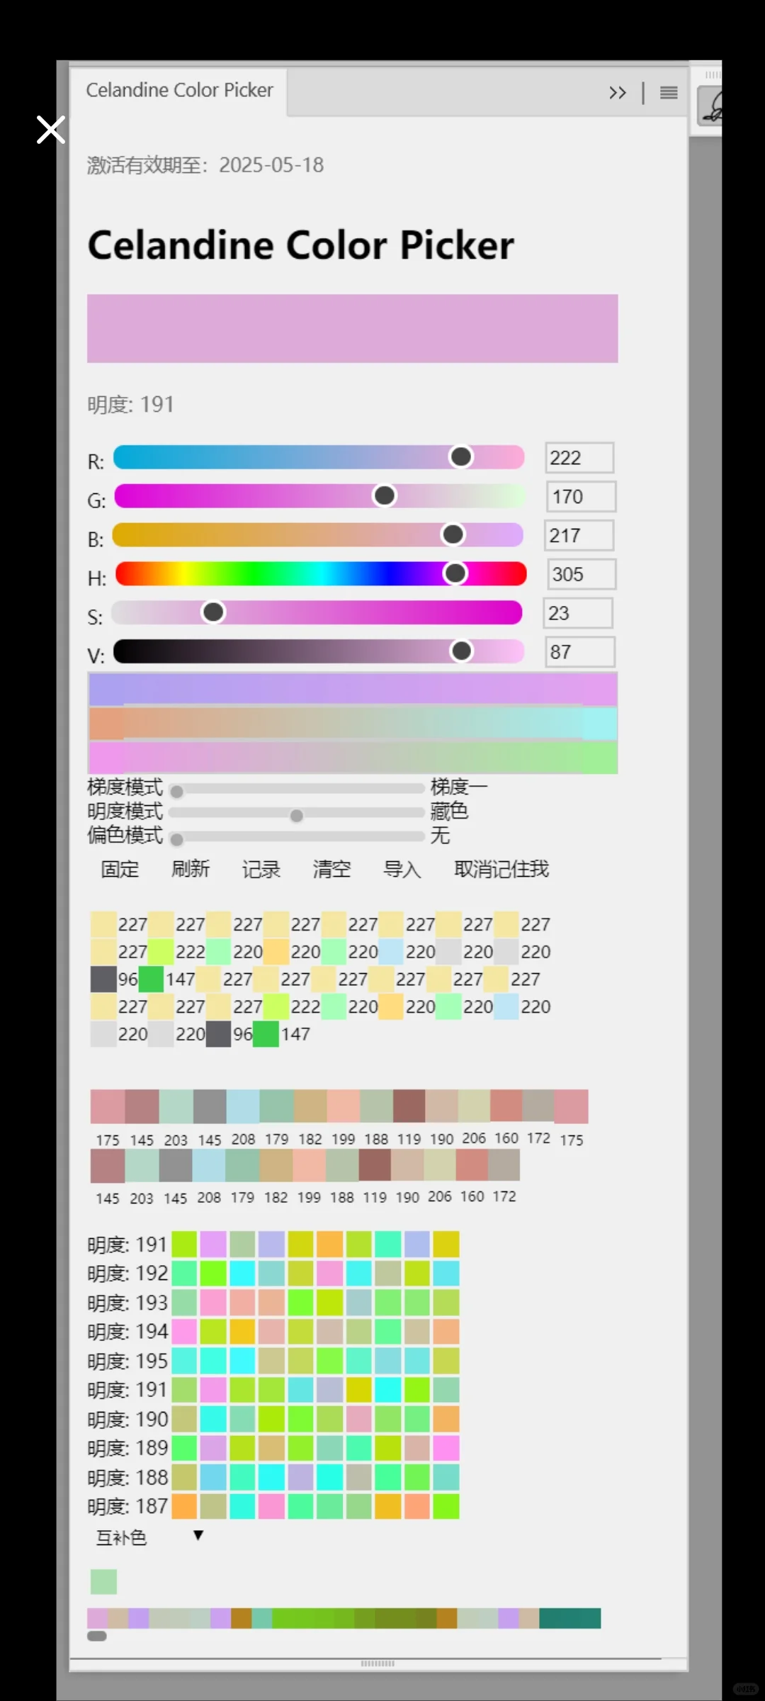This screenshot has height=1701, width=765.
Task: Click the 固定 button
Action: 120,869
